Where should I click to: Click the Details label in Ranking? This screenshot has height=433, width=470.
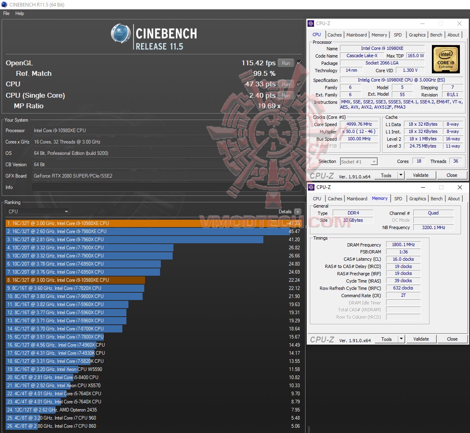[x=285, y=211]
